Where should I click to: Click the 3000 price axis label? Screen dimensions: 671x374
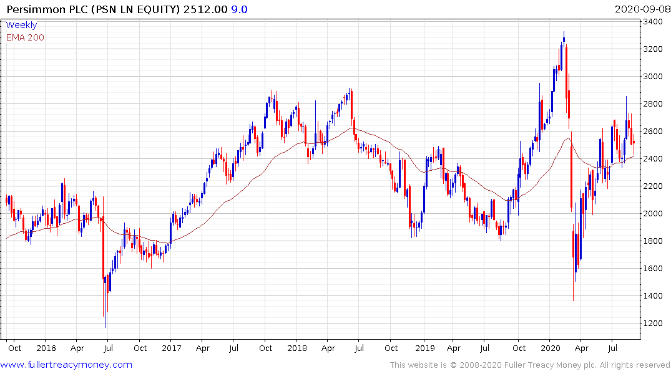(653, 77)
